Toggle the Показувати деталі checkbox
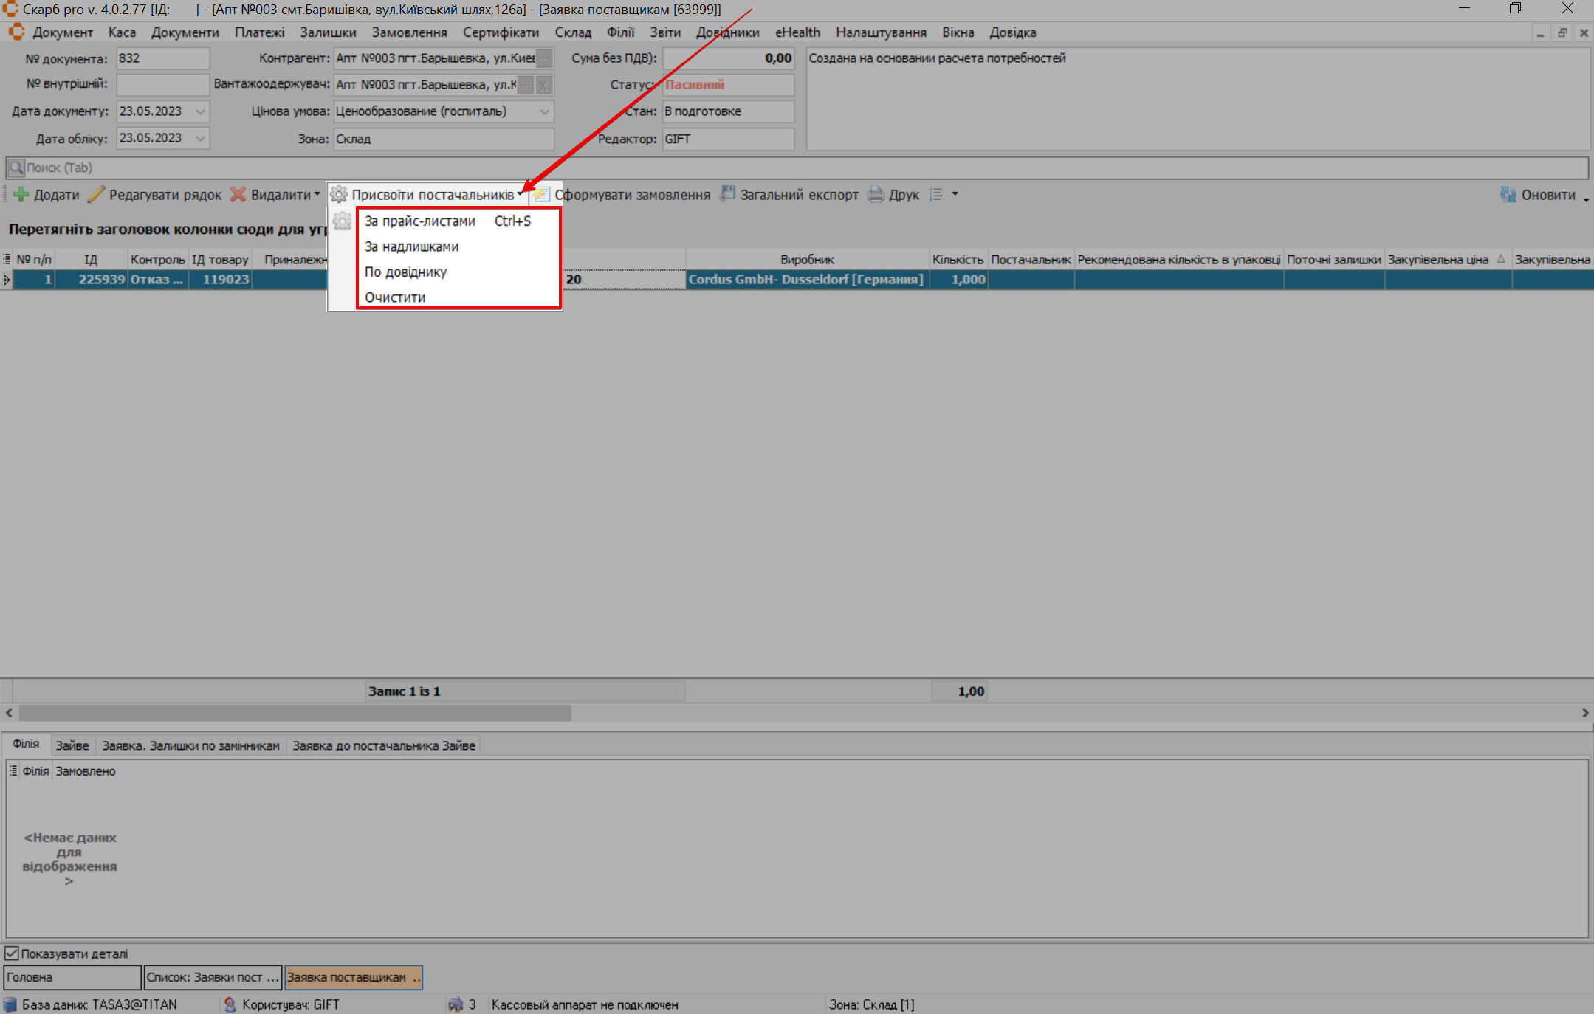 coord(12,953)
